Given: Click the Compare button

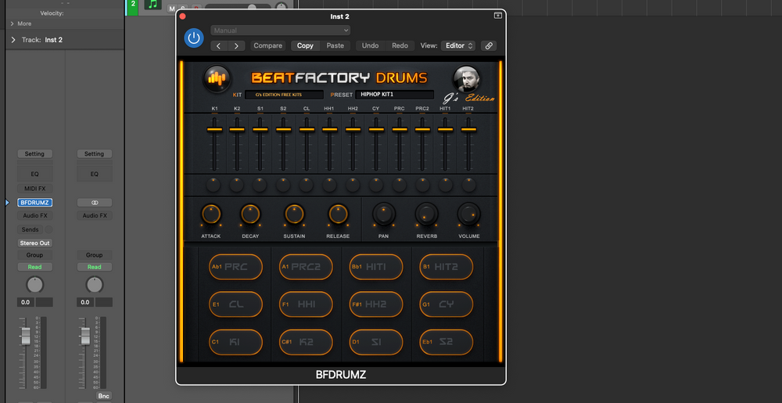Looking at the screenshot, I should [267, 45].
